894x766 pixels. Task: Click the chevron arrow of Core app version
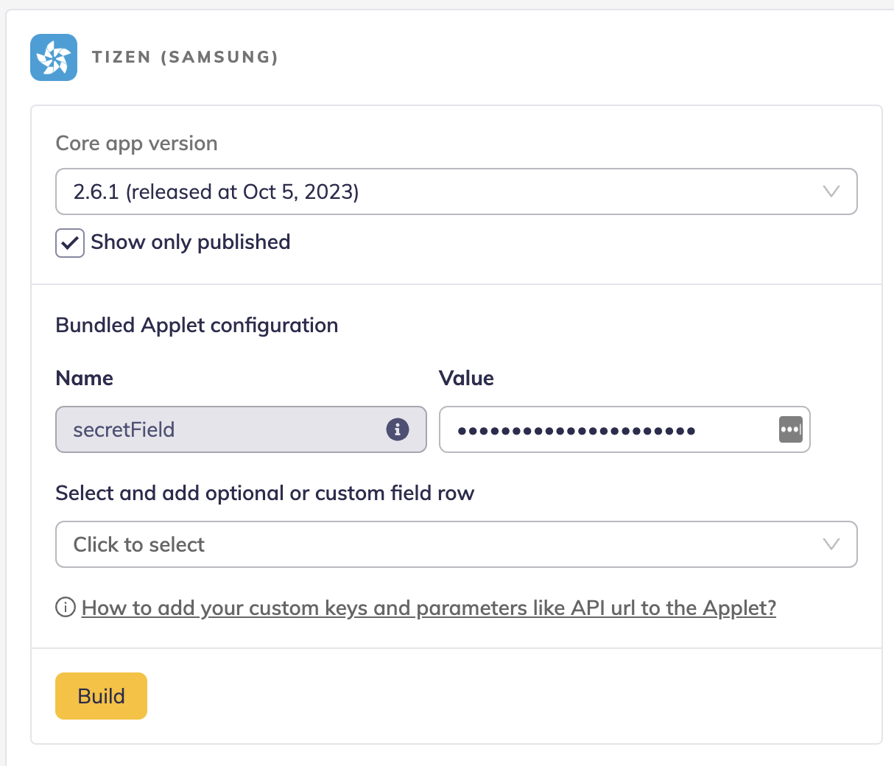pos(831,191)
